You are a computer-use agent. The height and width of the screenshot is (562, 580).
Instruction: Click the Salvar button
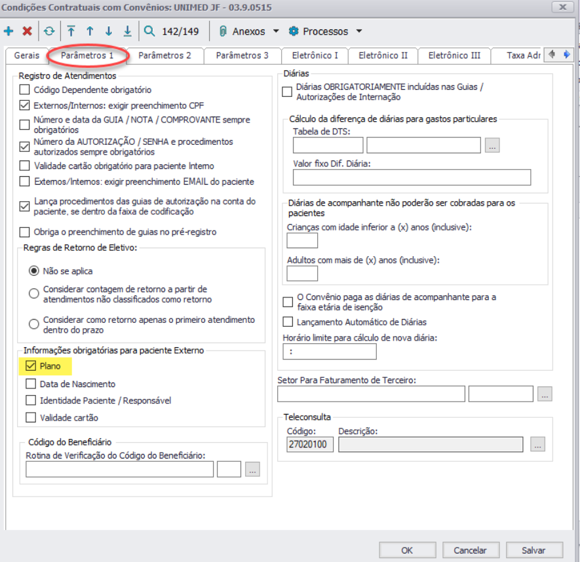click(534, 550)
